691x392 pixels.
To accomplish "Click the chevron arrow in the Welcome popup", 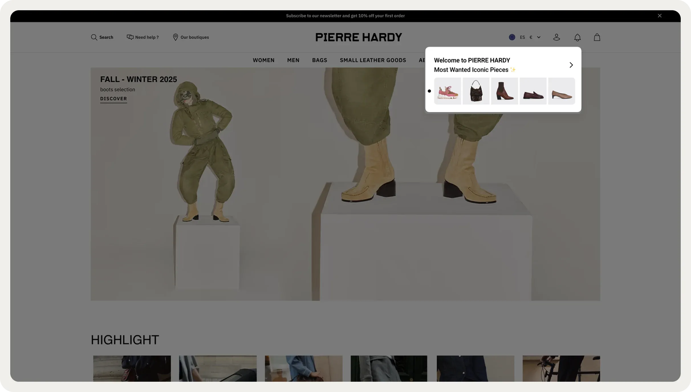I will tap(571, 65).
